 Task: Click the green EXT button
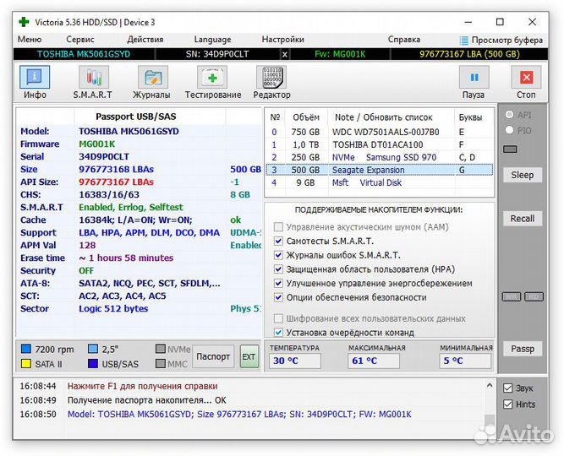[x=249, y=356]
